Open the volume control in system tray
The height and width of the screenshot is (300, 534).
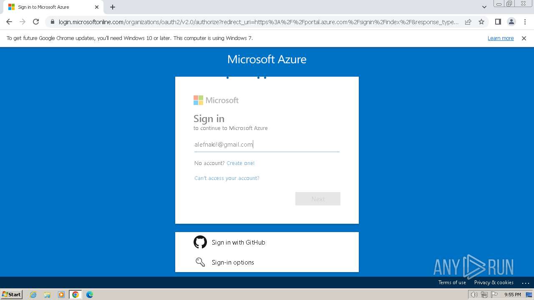point(474,295)
